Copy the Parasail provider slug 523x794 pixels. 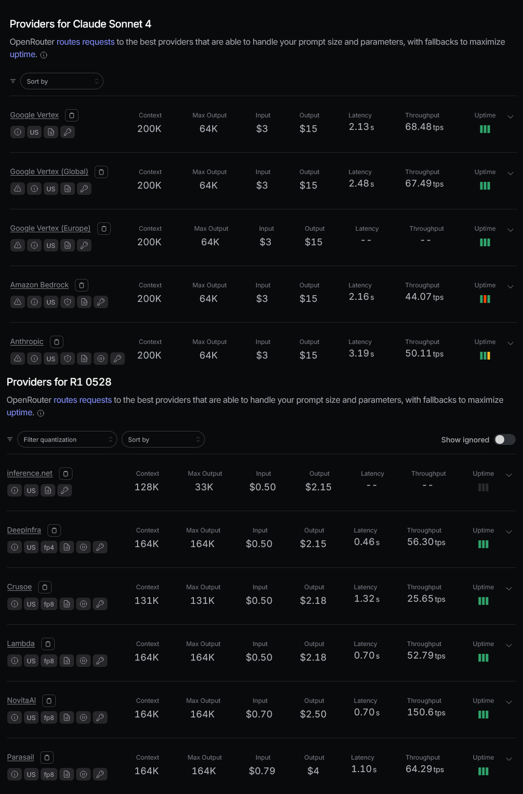[47, 758]
